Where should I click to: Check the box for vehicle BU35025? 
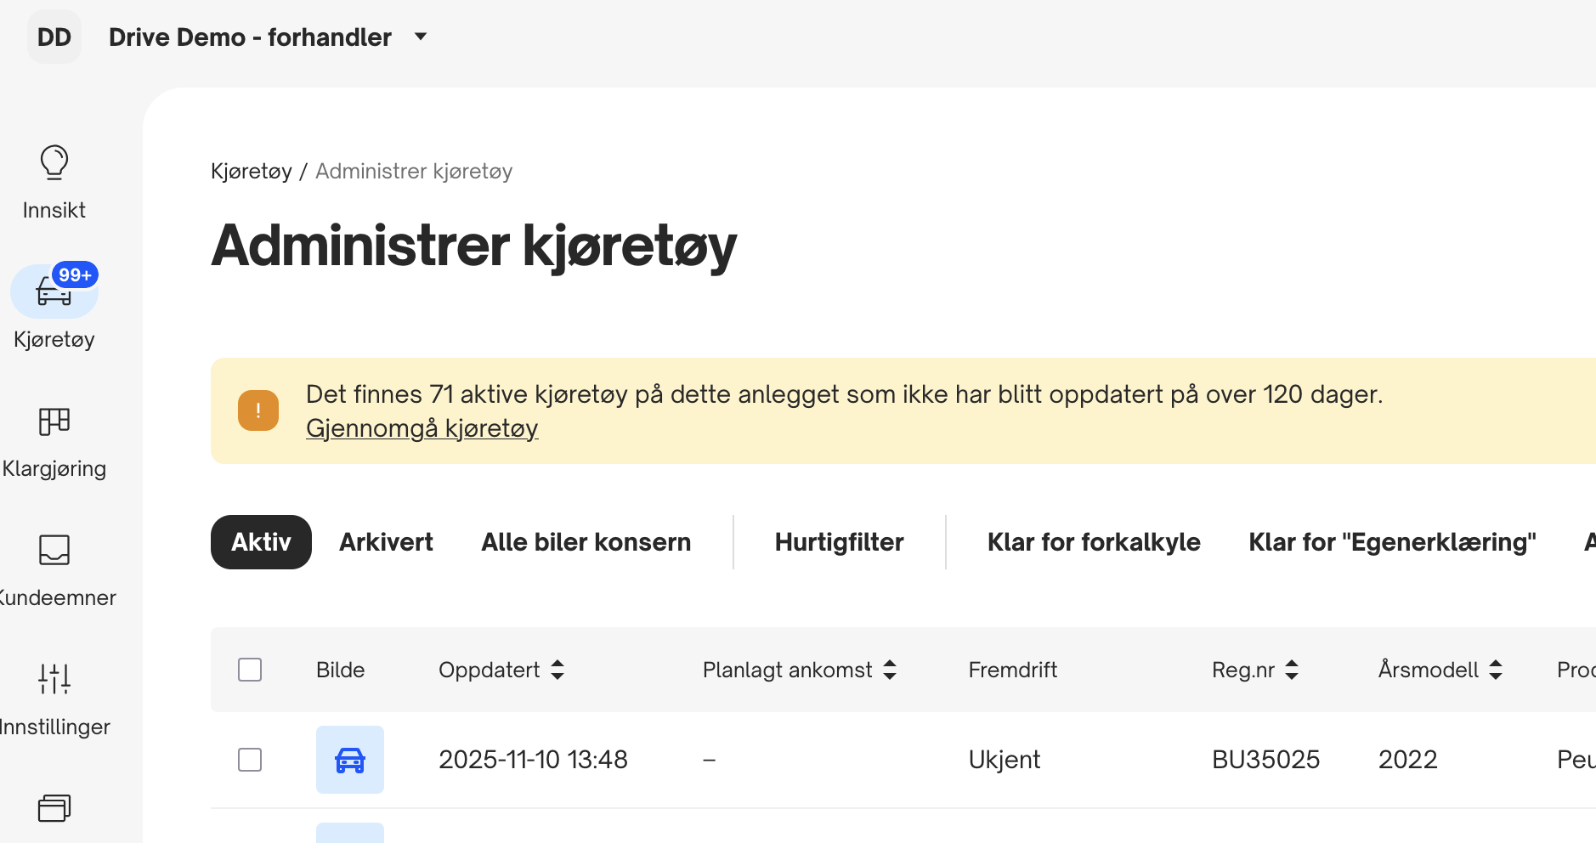[250, 760]
